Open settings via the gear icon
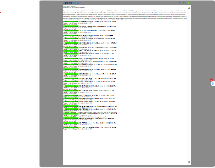 (x=184, y=3)
